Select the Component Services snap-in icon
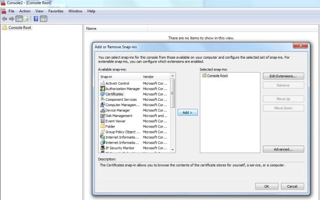 [x=102, y=99]
